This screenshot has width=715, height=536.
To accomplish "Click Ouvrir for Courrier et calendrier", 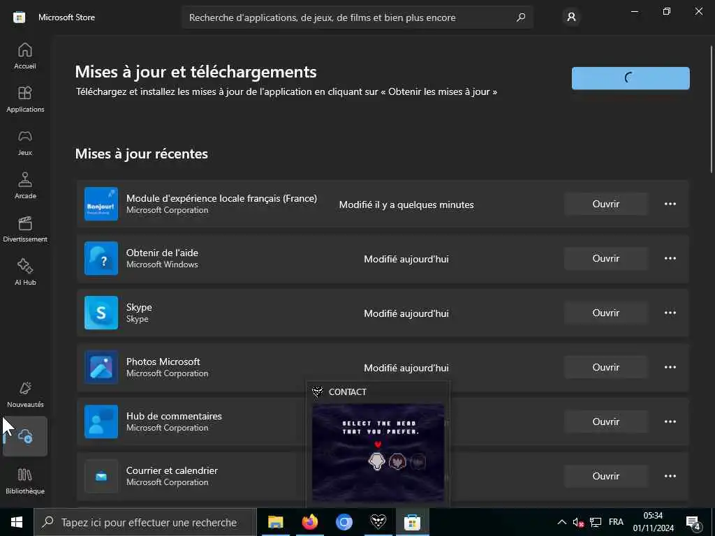I will coord(605,476).
